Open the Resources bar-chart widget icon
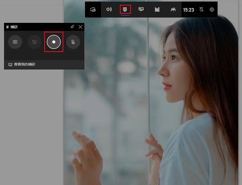The width and height of the screenshot is (242, 185). click(157, 9)
